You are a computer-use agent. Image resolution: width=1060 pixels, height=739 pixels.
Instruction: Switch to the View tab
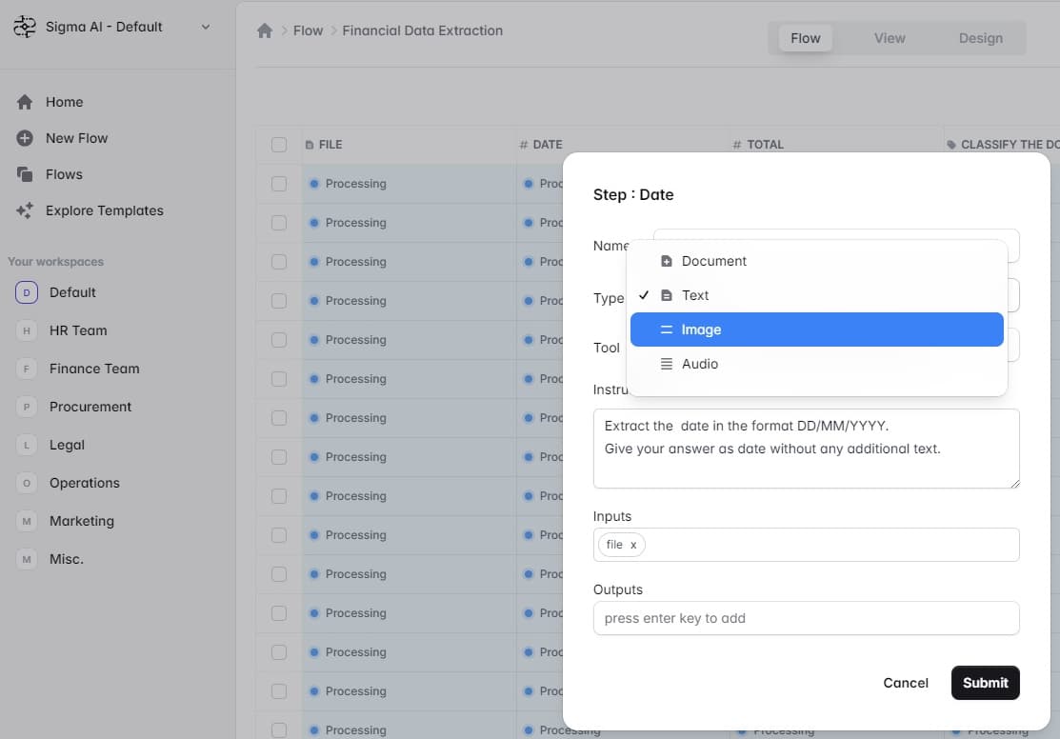(x=889, y=38)
